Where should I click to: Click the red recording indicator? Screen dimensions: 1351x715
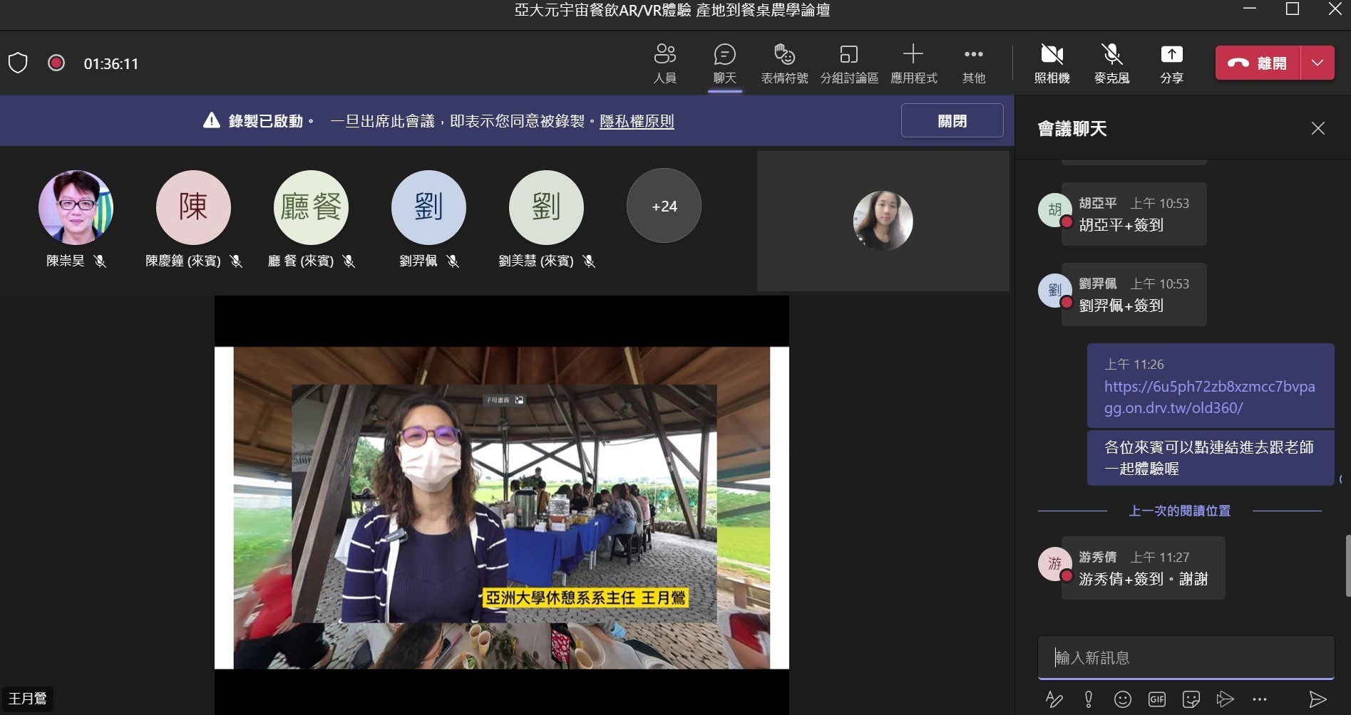tap(56, 63)
